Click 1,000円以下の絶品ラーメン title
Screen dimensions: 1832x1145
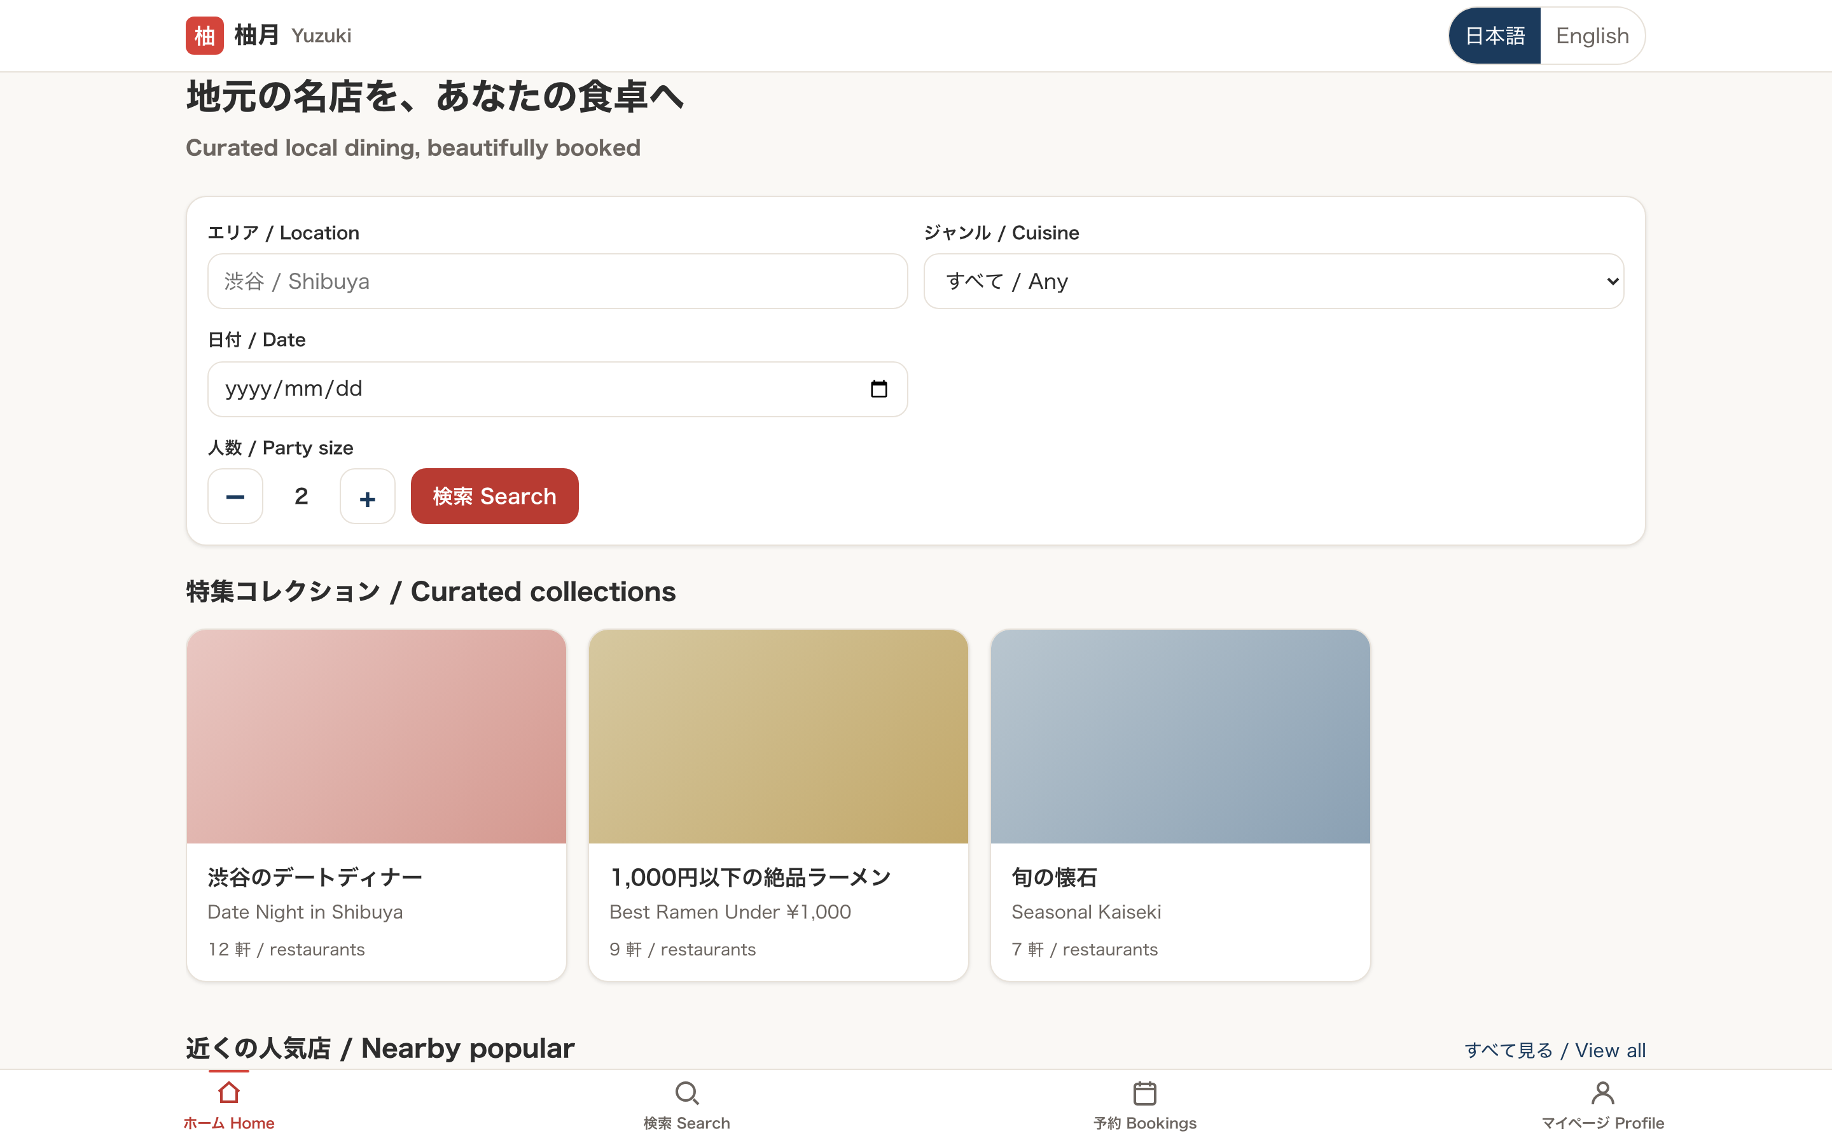750,877
